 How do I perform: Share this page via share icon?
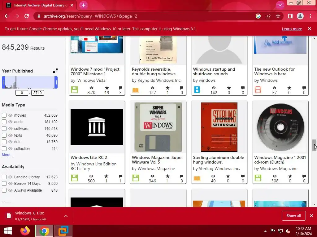[268, 16]
